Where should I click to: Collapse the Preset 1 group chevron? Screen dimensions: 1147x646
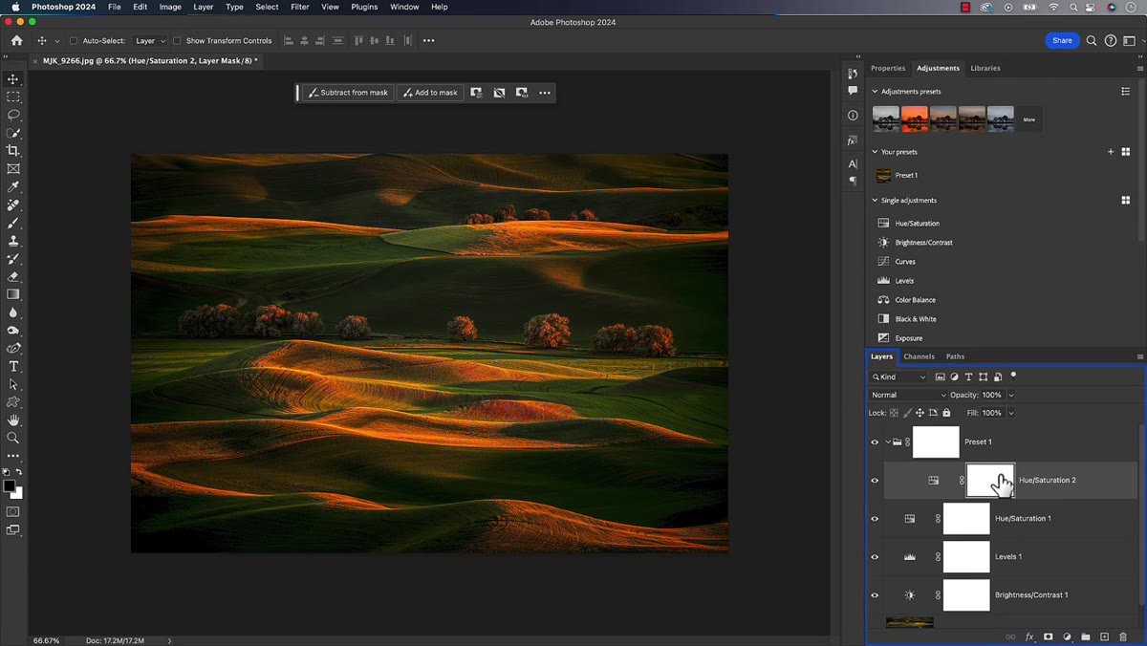click(x=888, y=441)
